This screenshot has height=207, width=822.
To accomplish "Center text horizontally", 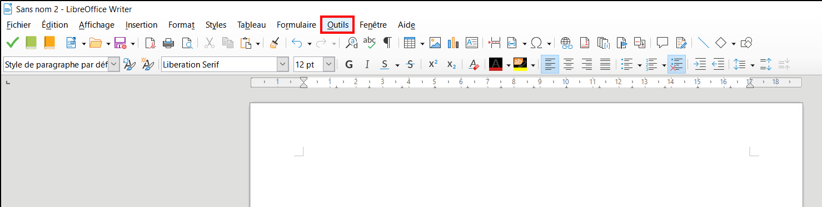I will click(x=569, y=65).
